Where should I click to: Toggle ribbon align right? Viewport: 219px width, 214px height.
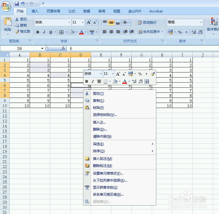point(118,32)
